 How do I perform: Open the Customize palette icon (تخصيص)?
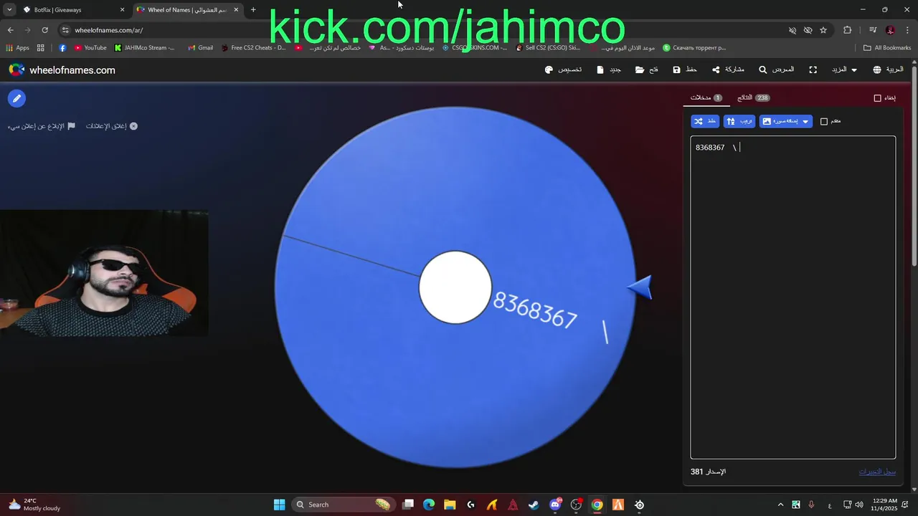tap(563, 70)
